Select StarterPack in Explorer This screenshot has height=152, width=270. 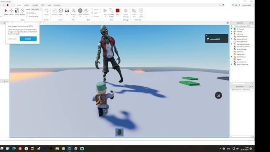tap(240, 54)
